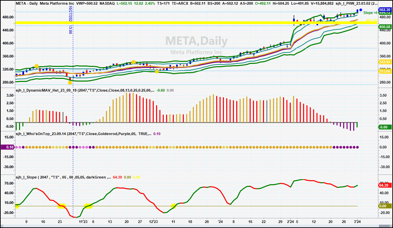Select the 0.10 readout in Who'sOnTop title
The width and height of the screenshot is (393, 228).
(157, 134)
